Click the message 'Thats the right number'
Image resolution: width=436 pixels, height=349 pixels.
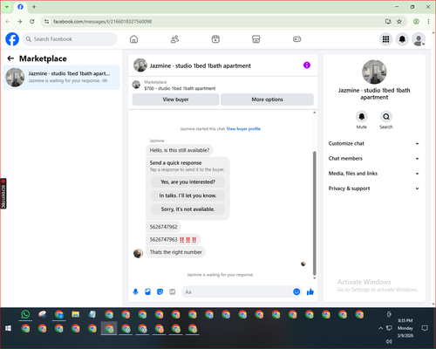[x=175, y=252]
